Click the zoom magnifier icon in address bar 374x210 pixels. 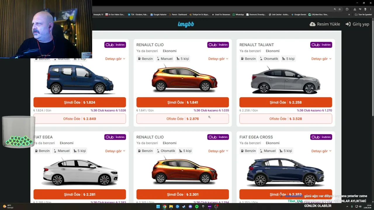335,9
